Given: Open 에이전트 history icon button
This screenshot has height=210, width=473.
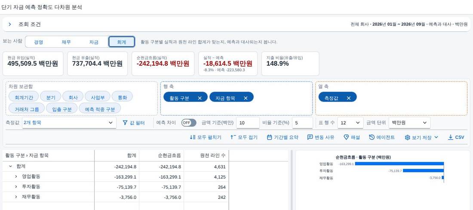Looking at the screenshot, I should click(x=382, y=137).
